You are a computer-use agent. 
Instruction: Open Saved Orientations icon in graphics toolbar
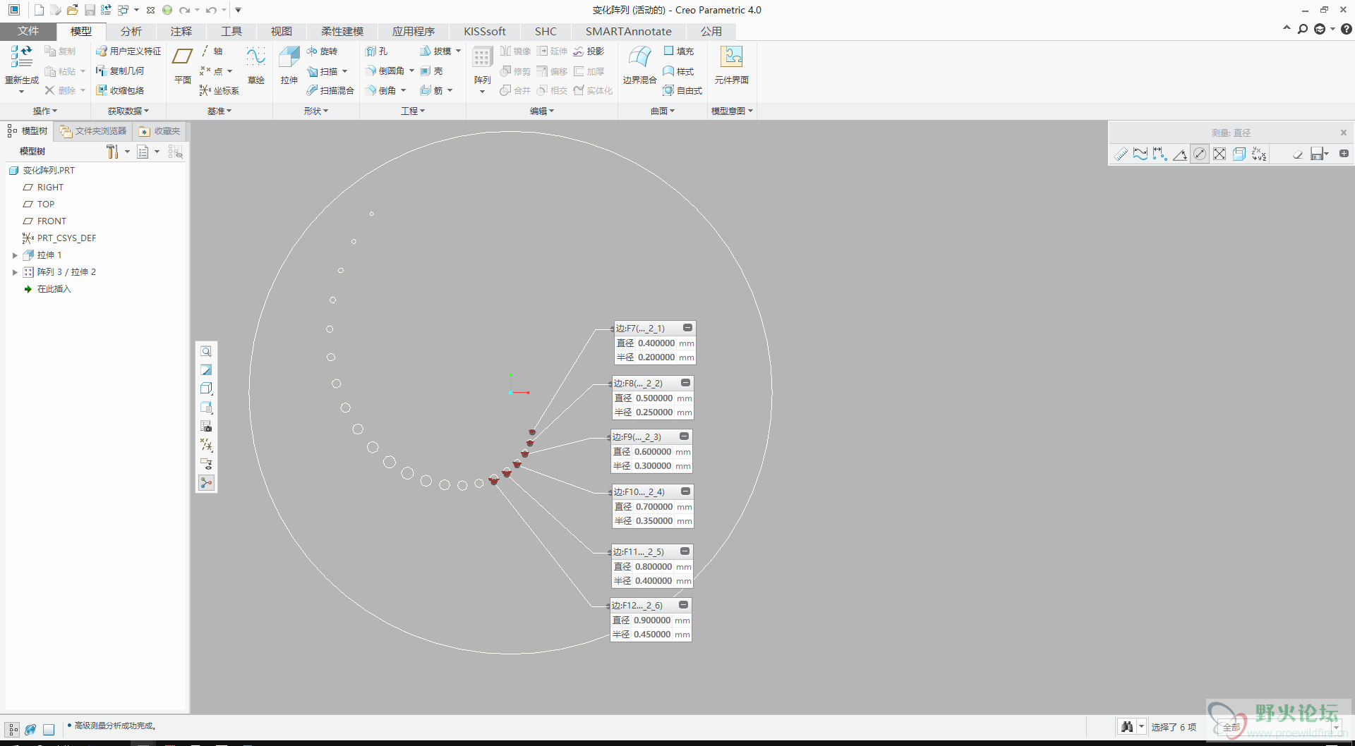coord(206,408)
